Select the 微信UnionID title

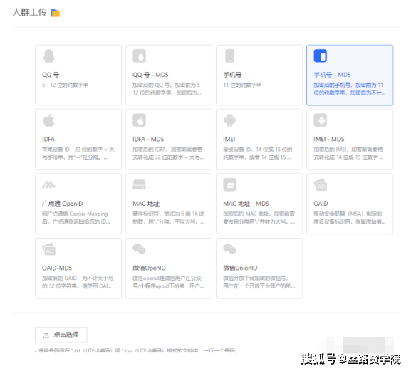pyautogui.click(x=240, y=268)
